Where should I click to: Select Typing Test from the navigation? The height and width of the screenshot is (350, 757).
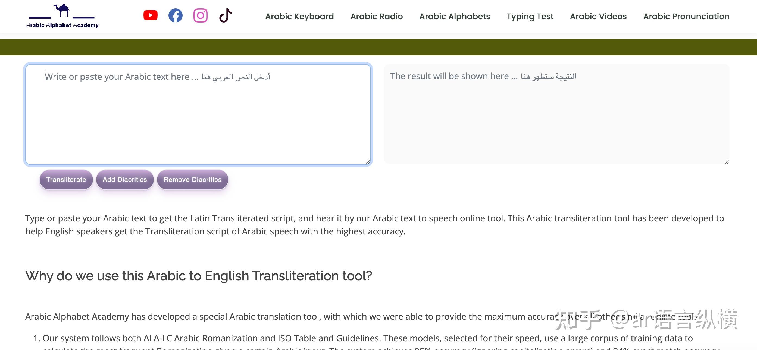point(530,17)
